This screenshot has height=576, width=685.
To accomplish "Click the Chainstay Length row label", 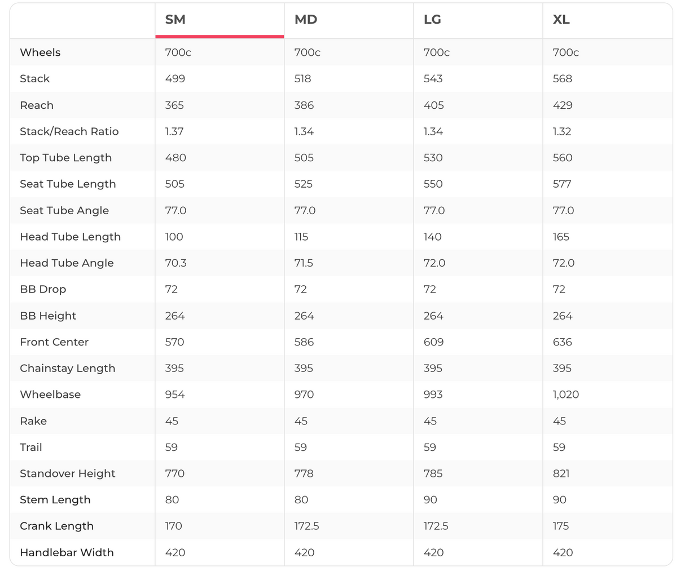I will (x=68, y=368).
